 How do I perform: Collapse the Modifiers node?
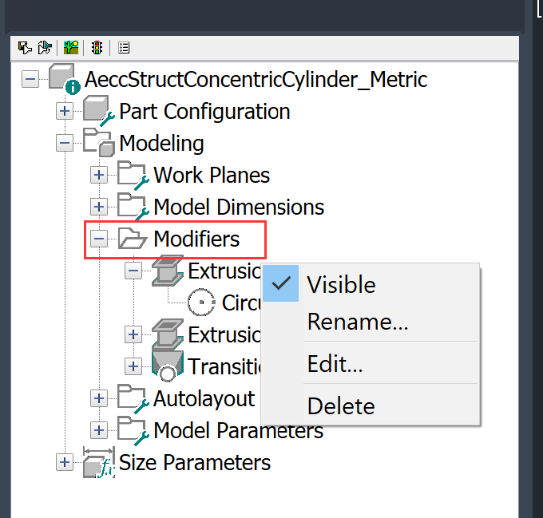click(99, 239)
